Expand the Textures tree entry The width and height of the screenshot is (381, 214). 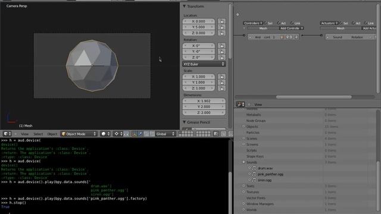[243, 192]
